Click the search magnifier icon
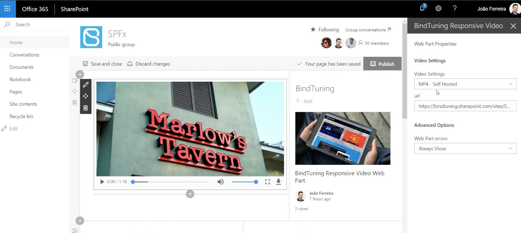 7,24
